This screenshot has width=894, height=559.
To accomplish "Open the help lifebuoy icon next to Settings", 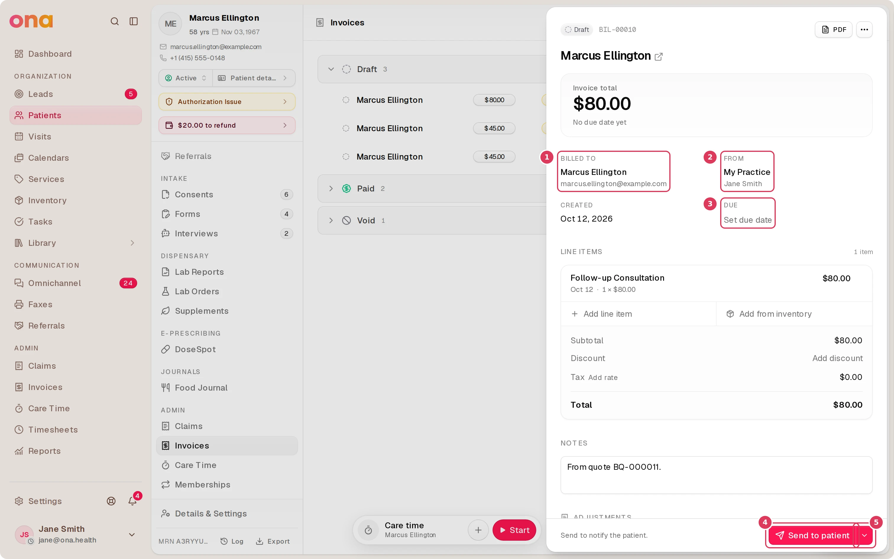I will [x=111, y=501].
